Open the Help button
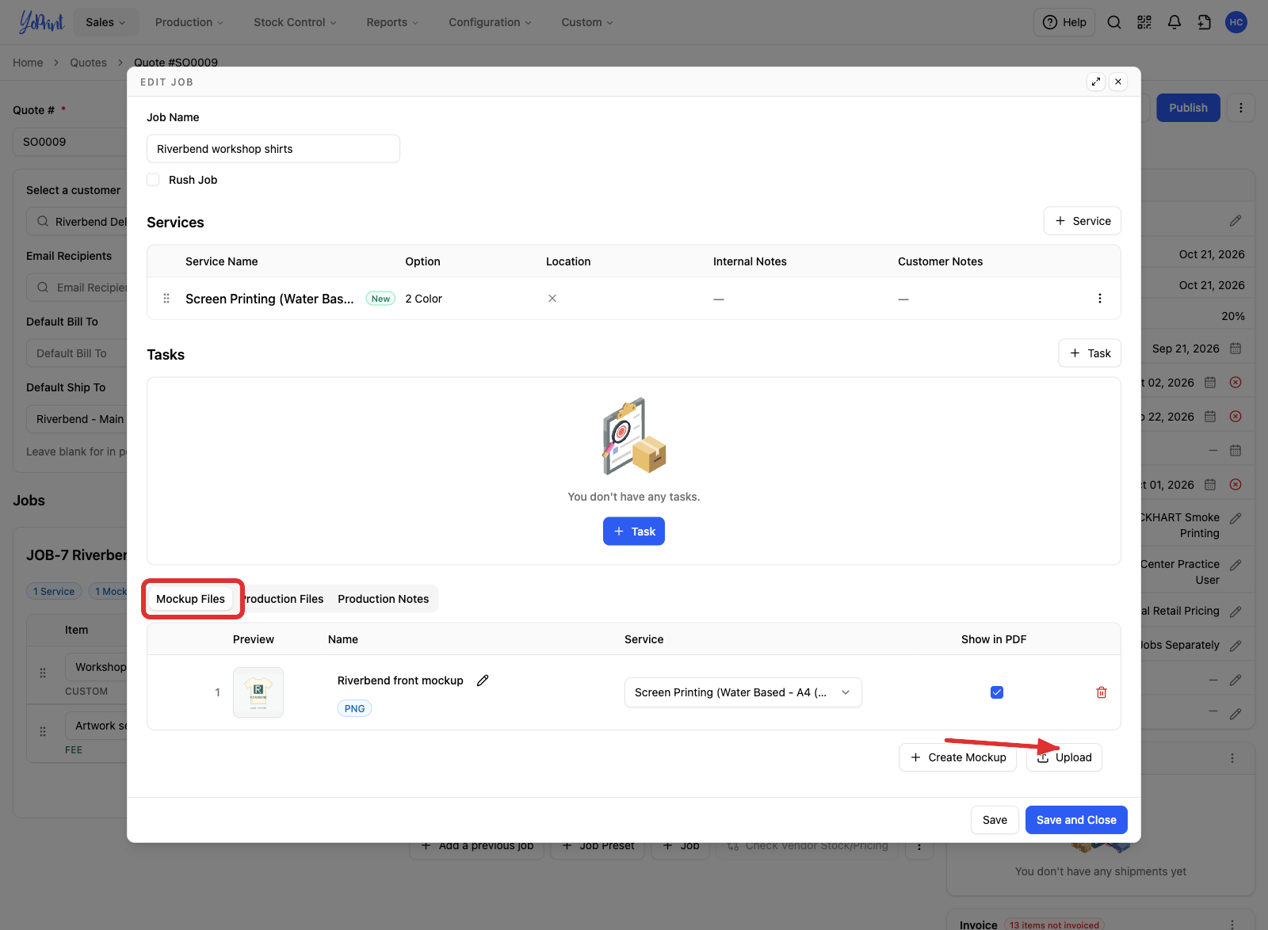Viewport: 1268px width, 930px height. pyautogui.click(x=1064, y=22)
